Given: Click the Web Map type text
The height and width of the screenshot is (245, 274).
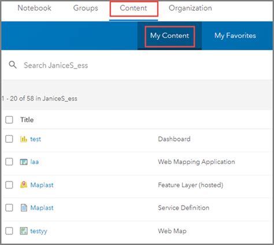Looking at the screenshot, I should pos(172,231).
